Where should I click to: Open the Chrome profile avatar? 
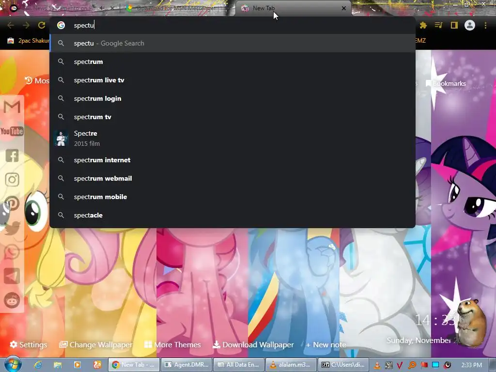[470, 25]
